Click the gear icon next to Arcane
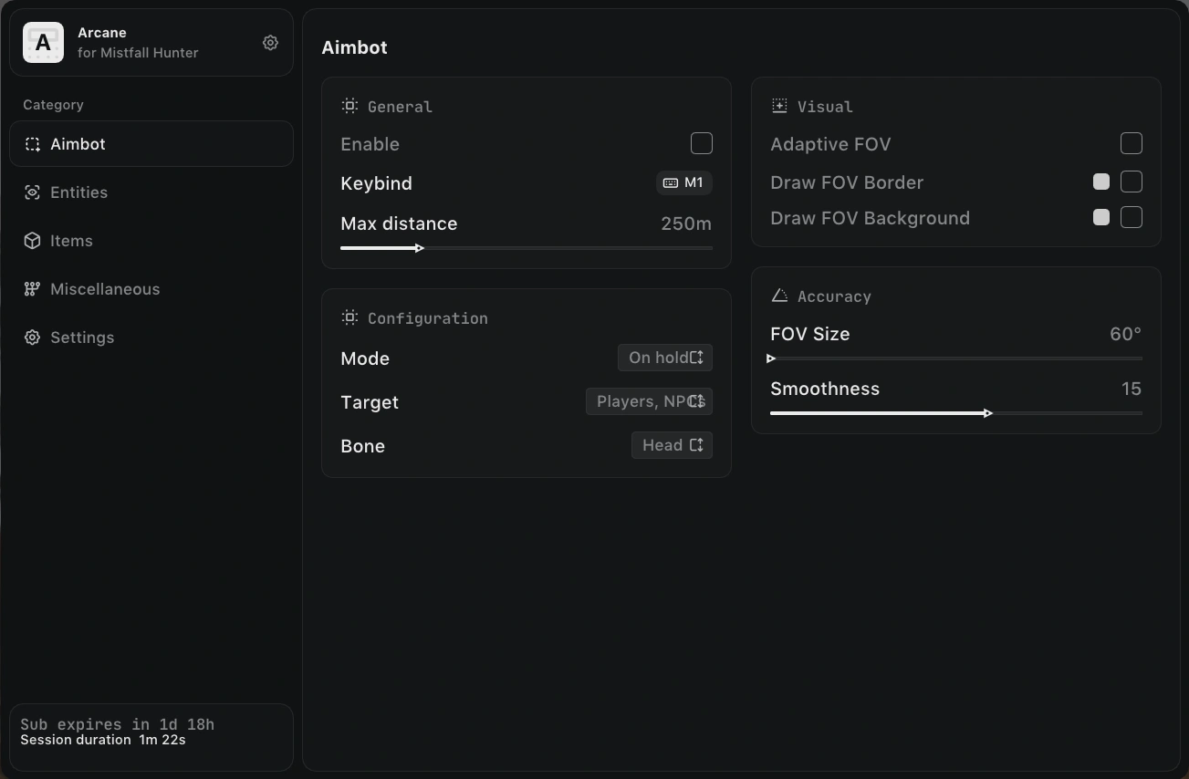This screenshot has height=779, width=1189. pyautogui.click(x=270, y=43)
